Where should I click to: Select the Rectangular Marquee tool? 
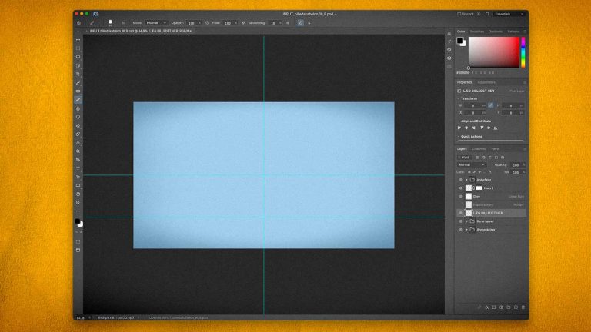pos(78,48)
